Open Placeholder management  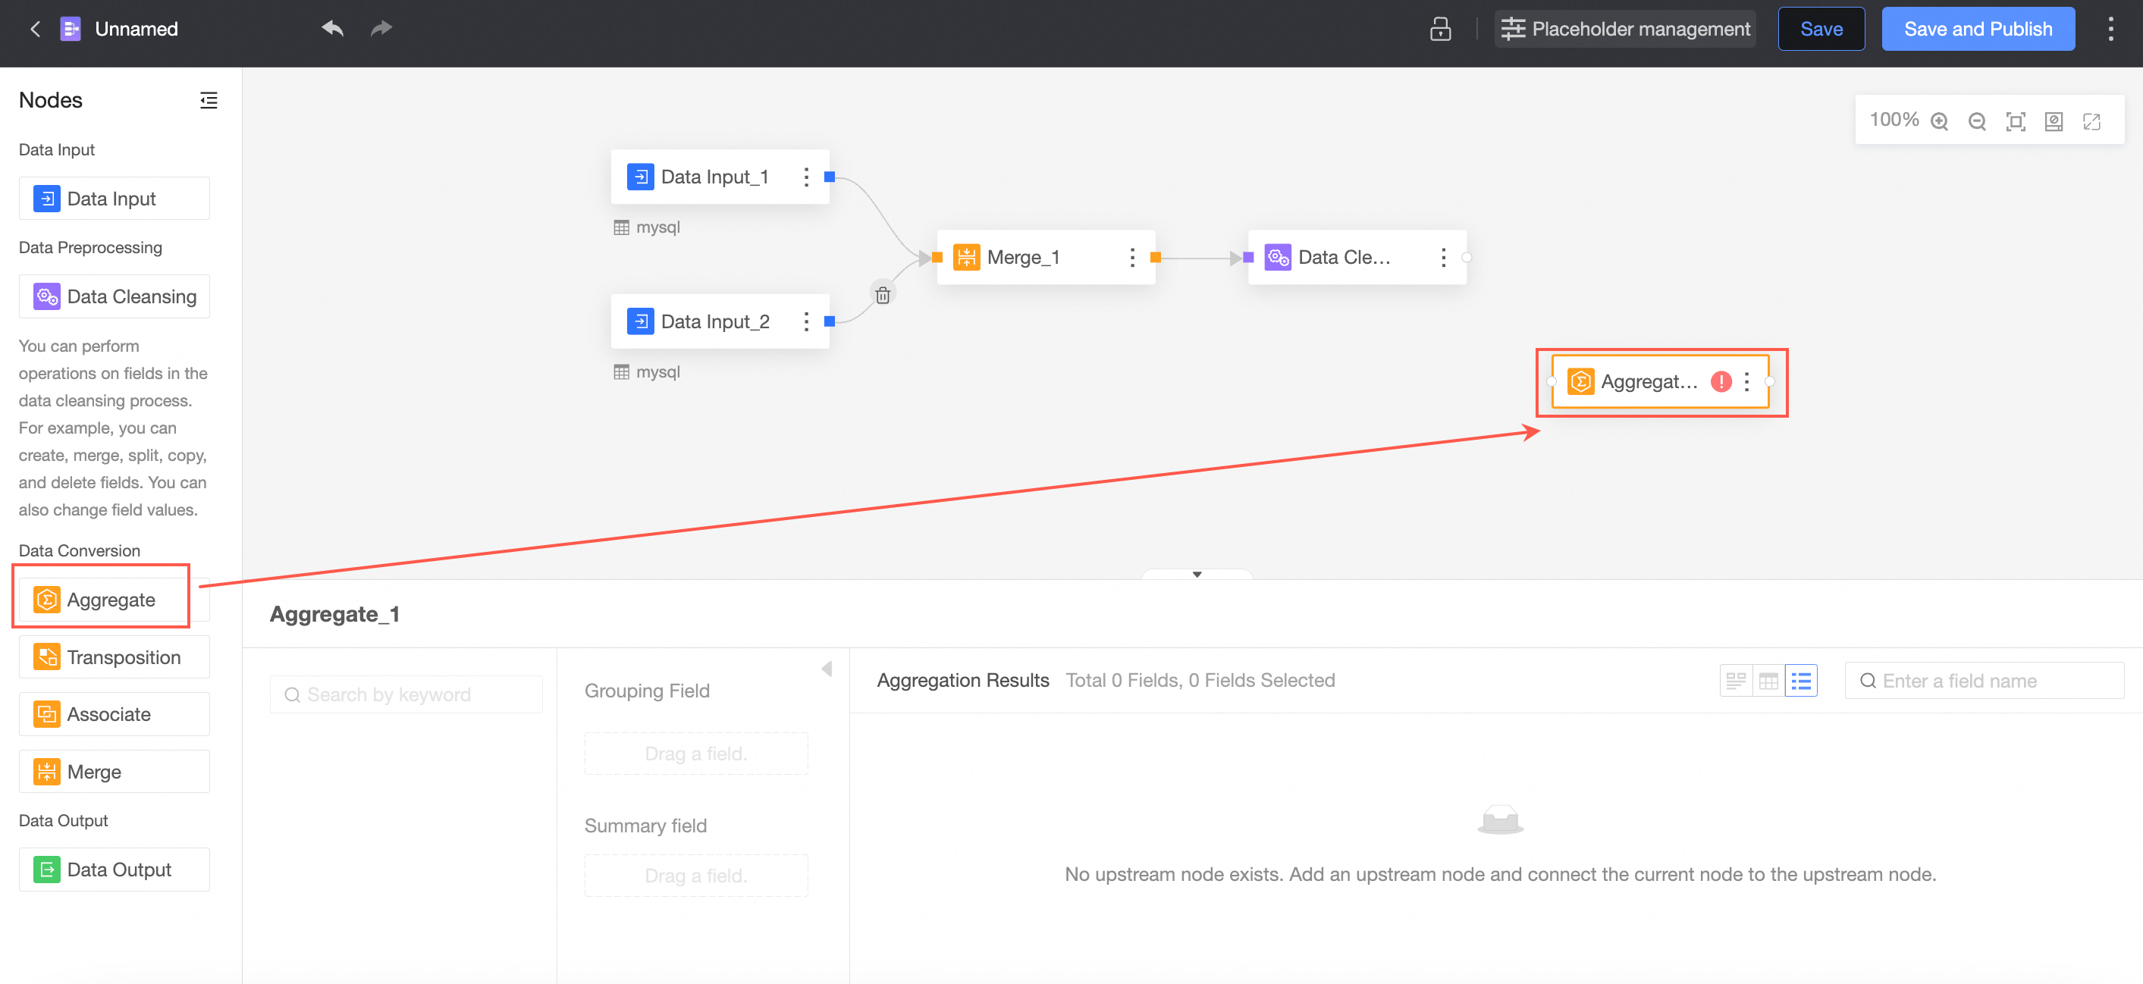[1625, 29]
